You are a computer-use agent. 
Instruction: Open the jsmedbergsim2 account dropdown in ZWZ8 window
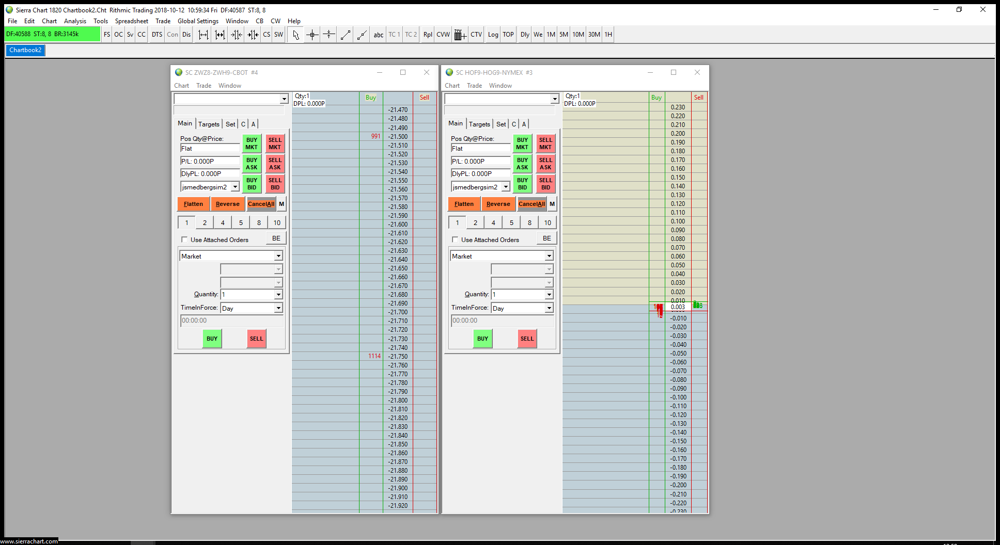(x=235, y=187)
